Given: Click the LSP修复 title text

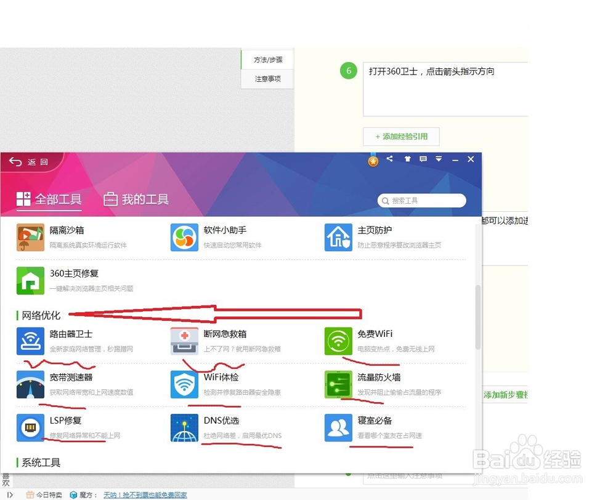Looking at the screenshot, I should 66,421.
